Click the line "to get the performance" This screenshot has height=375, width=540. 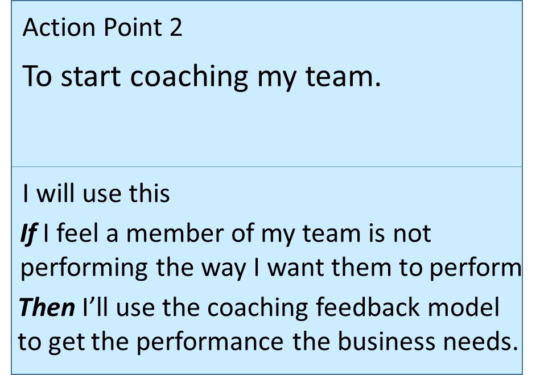click(267, 342)
